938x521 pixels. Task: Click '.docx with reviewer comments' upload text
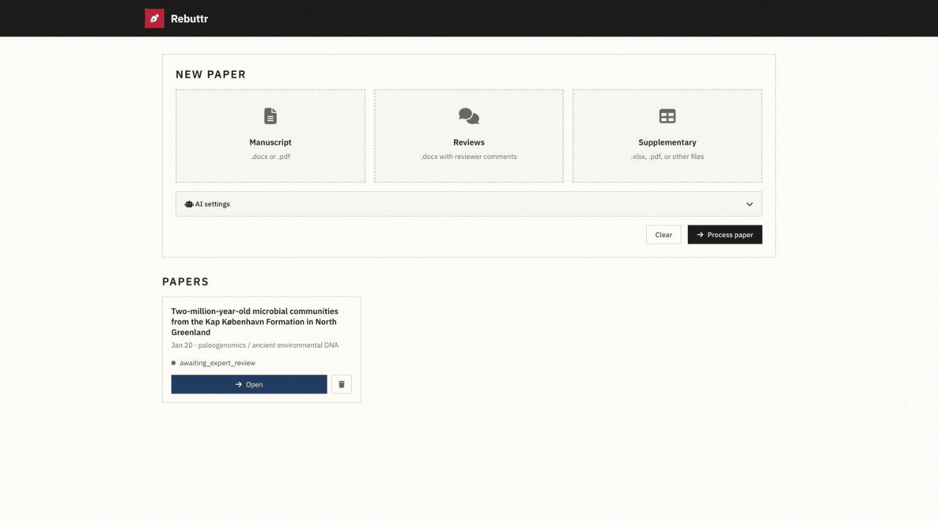pyautogui.click(x=468, y=156)
